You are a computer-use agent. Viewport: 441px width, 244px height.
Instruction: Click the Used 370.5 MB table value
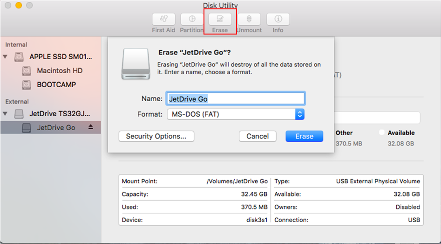point(254,207)
